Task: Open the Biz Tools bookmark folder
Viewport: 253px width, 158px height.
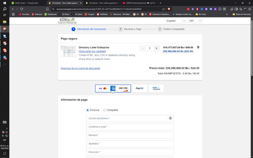Action: tap(200, 14)
